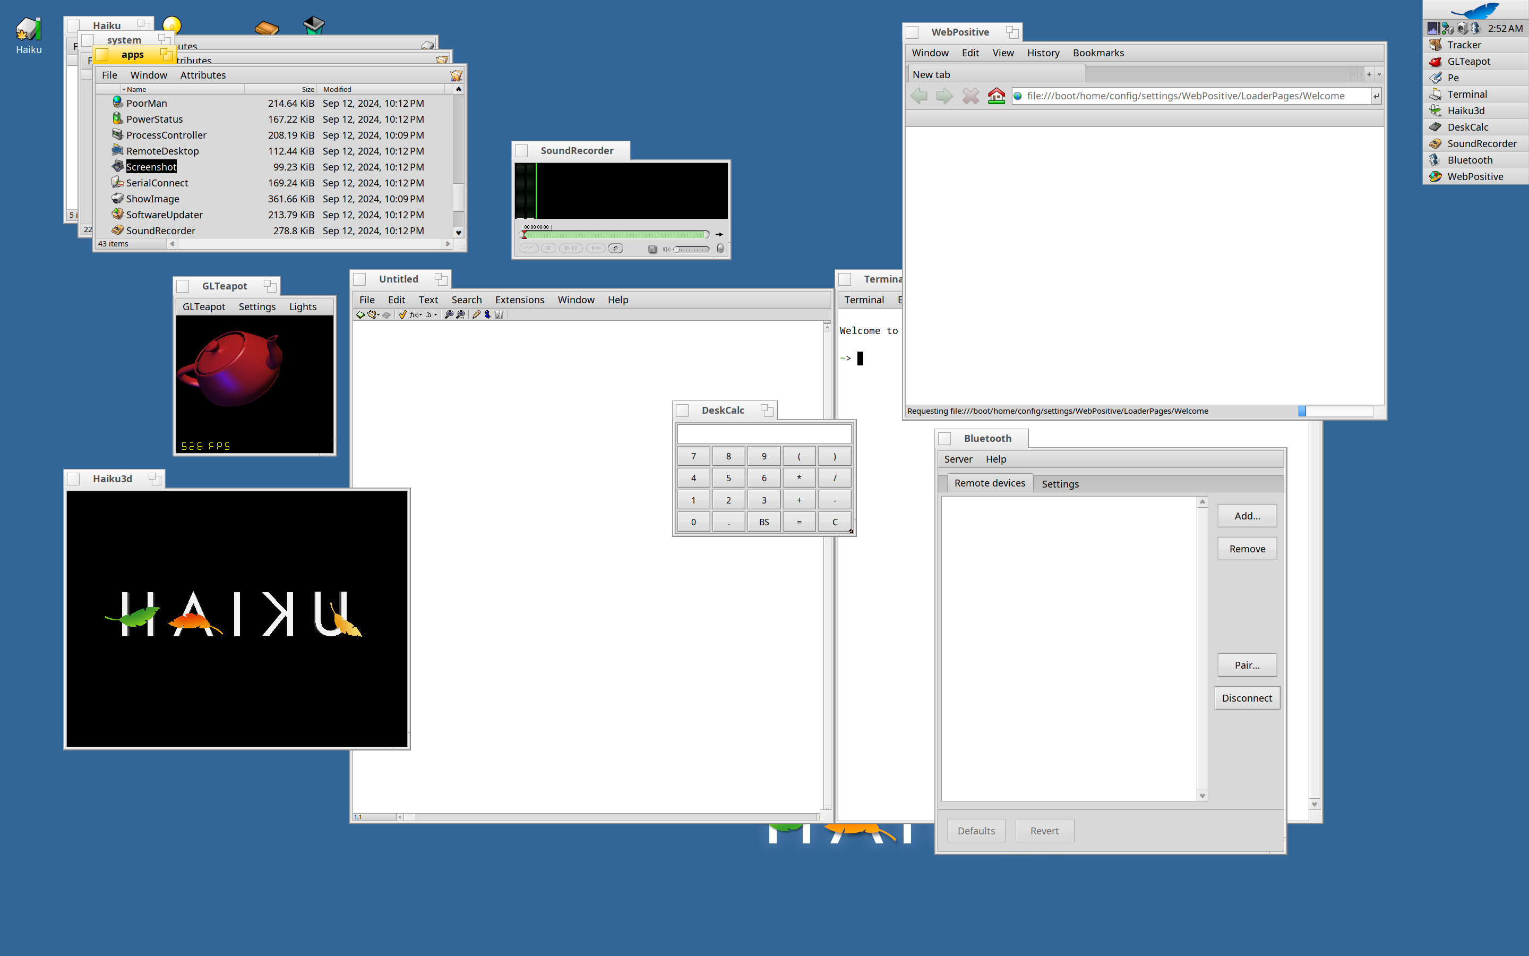Viewport: 1529px width, 956px height.
Task: Click the column layout icon in Pe toolbar
Action: point(499,314)
